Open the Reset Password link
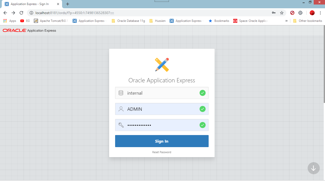This screenshot has height=182, width=325. (x=162, y=152)
